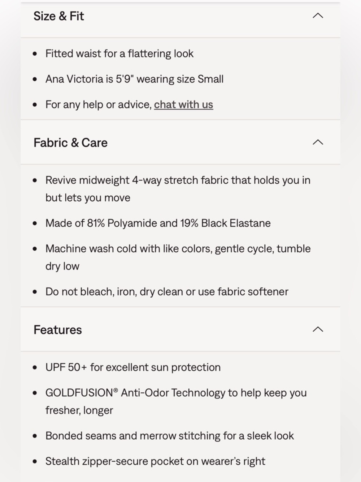Click the 81% Polyamide composition line
361x482 pixels.
point(158,223)
